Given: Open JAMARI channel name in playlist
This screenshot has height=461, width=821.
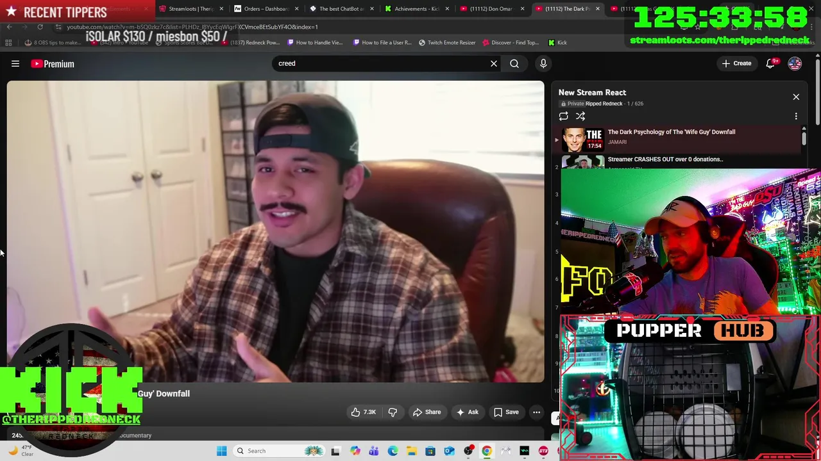Looking at the screenshot, I should point(617,142).
